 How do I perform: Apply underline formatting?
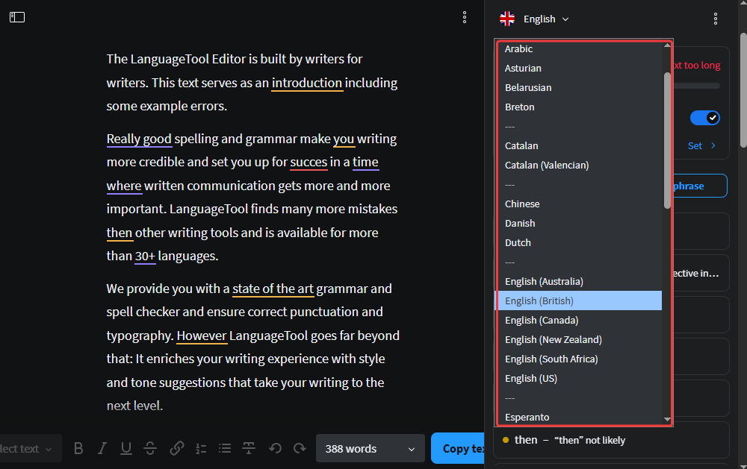pyautogui.click(x=126, y=448)
